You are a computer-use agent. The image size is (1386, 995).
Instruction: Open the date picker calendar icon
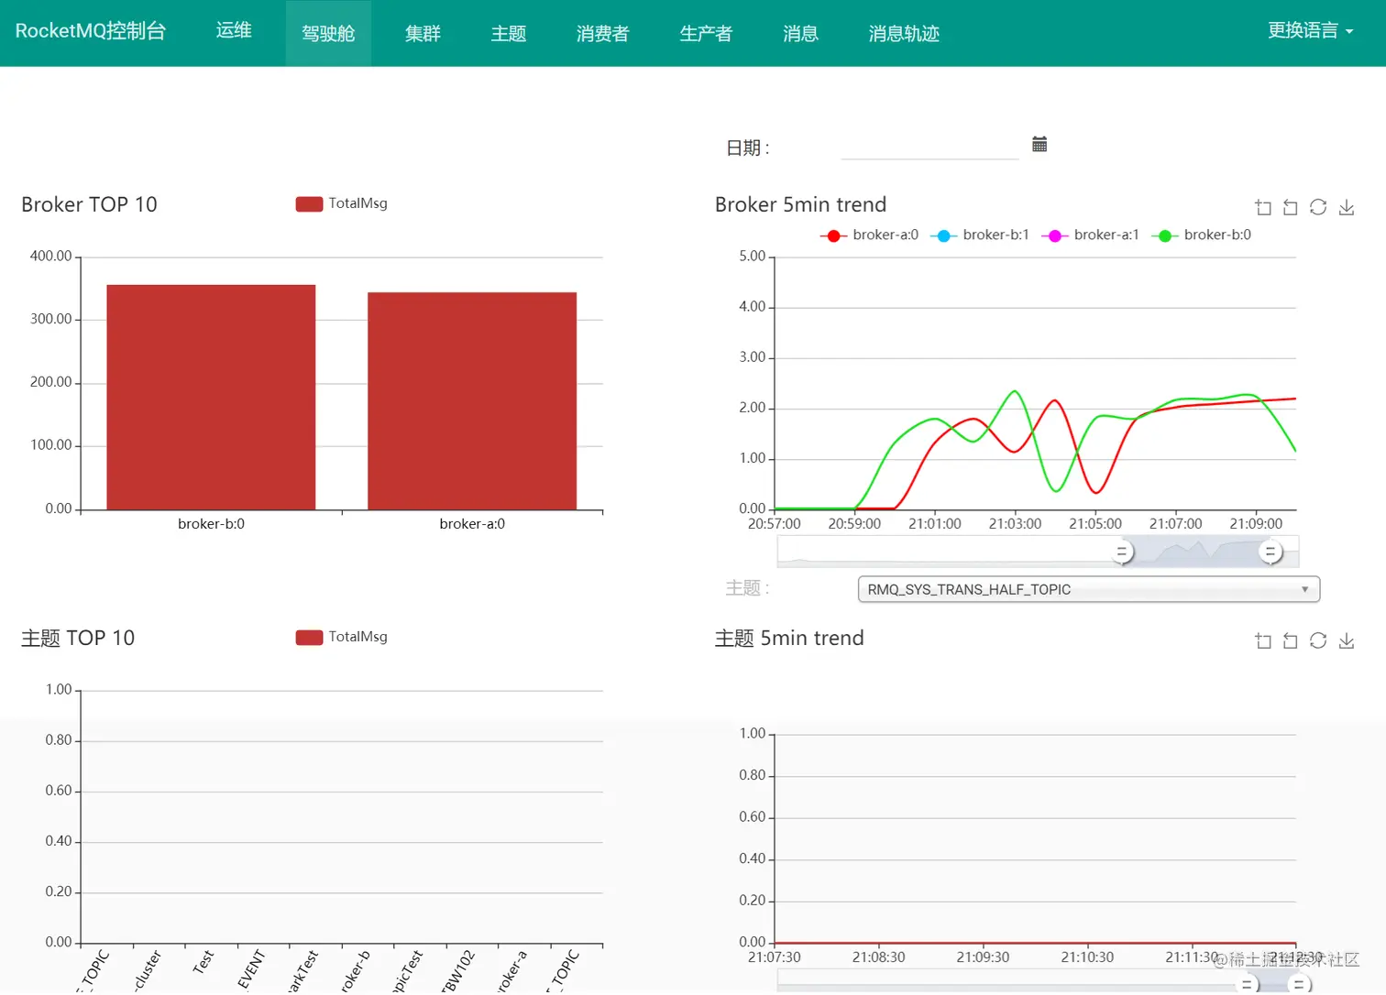pyautogui.click(x=1039, y=144)
